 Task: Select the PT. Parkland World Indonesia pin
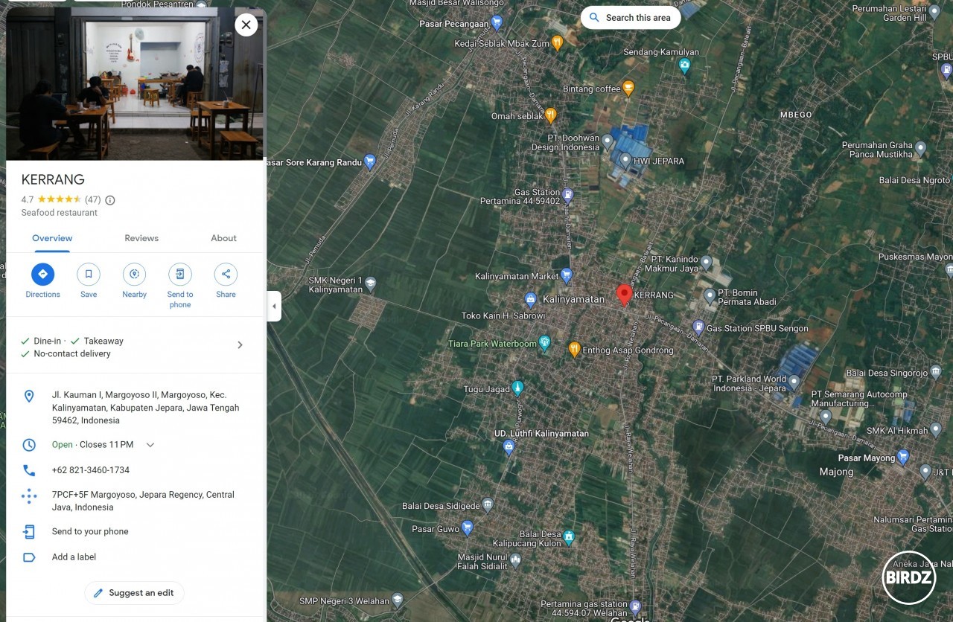[794, 382]
